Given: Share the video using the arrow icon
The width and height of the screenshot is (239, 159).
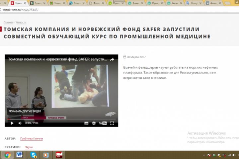Looking at the screenshot, I should [x=112, y=60].
